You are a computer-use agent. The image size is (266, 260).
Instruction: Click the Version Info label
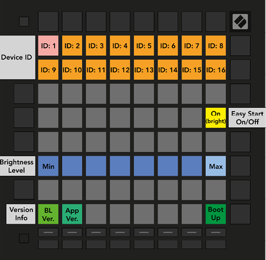(21, 214)
